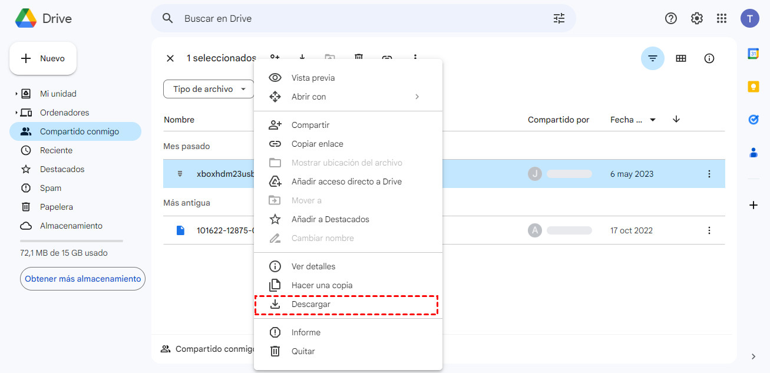Click Obtener más almacenamiento button

(x=82, y=279)
